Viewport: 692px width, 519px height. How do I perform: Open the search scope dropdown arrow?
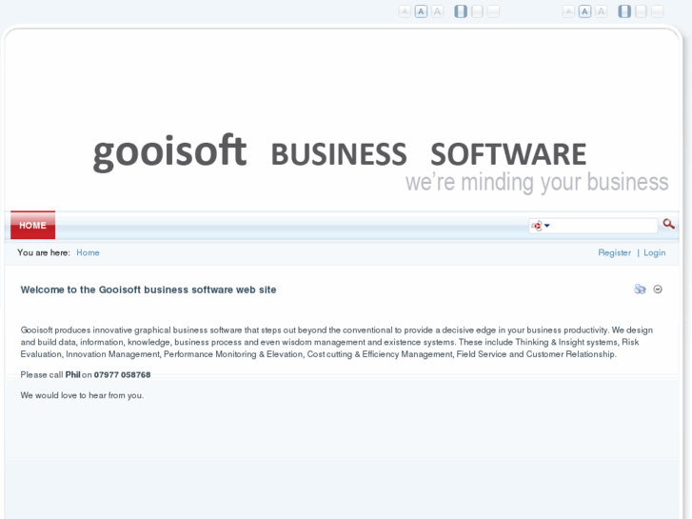pyautogui.click(x=547, y=226)
